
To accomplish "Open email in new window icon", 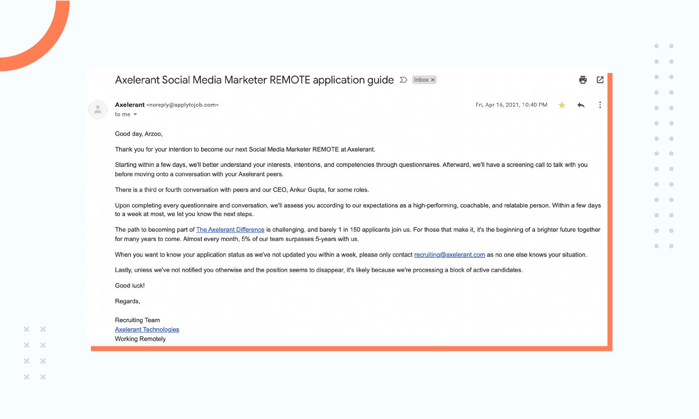I will [x=600, y=80].
